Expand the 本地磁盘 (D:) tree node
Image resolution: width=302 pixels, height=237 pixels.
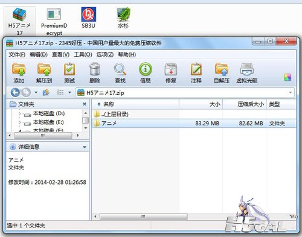(20, 113)
